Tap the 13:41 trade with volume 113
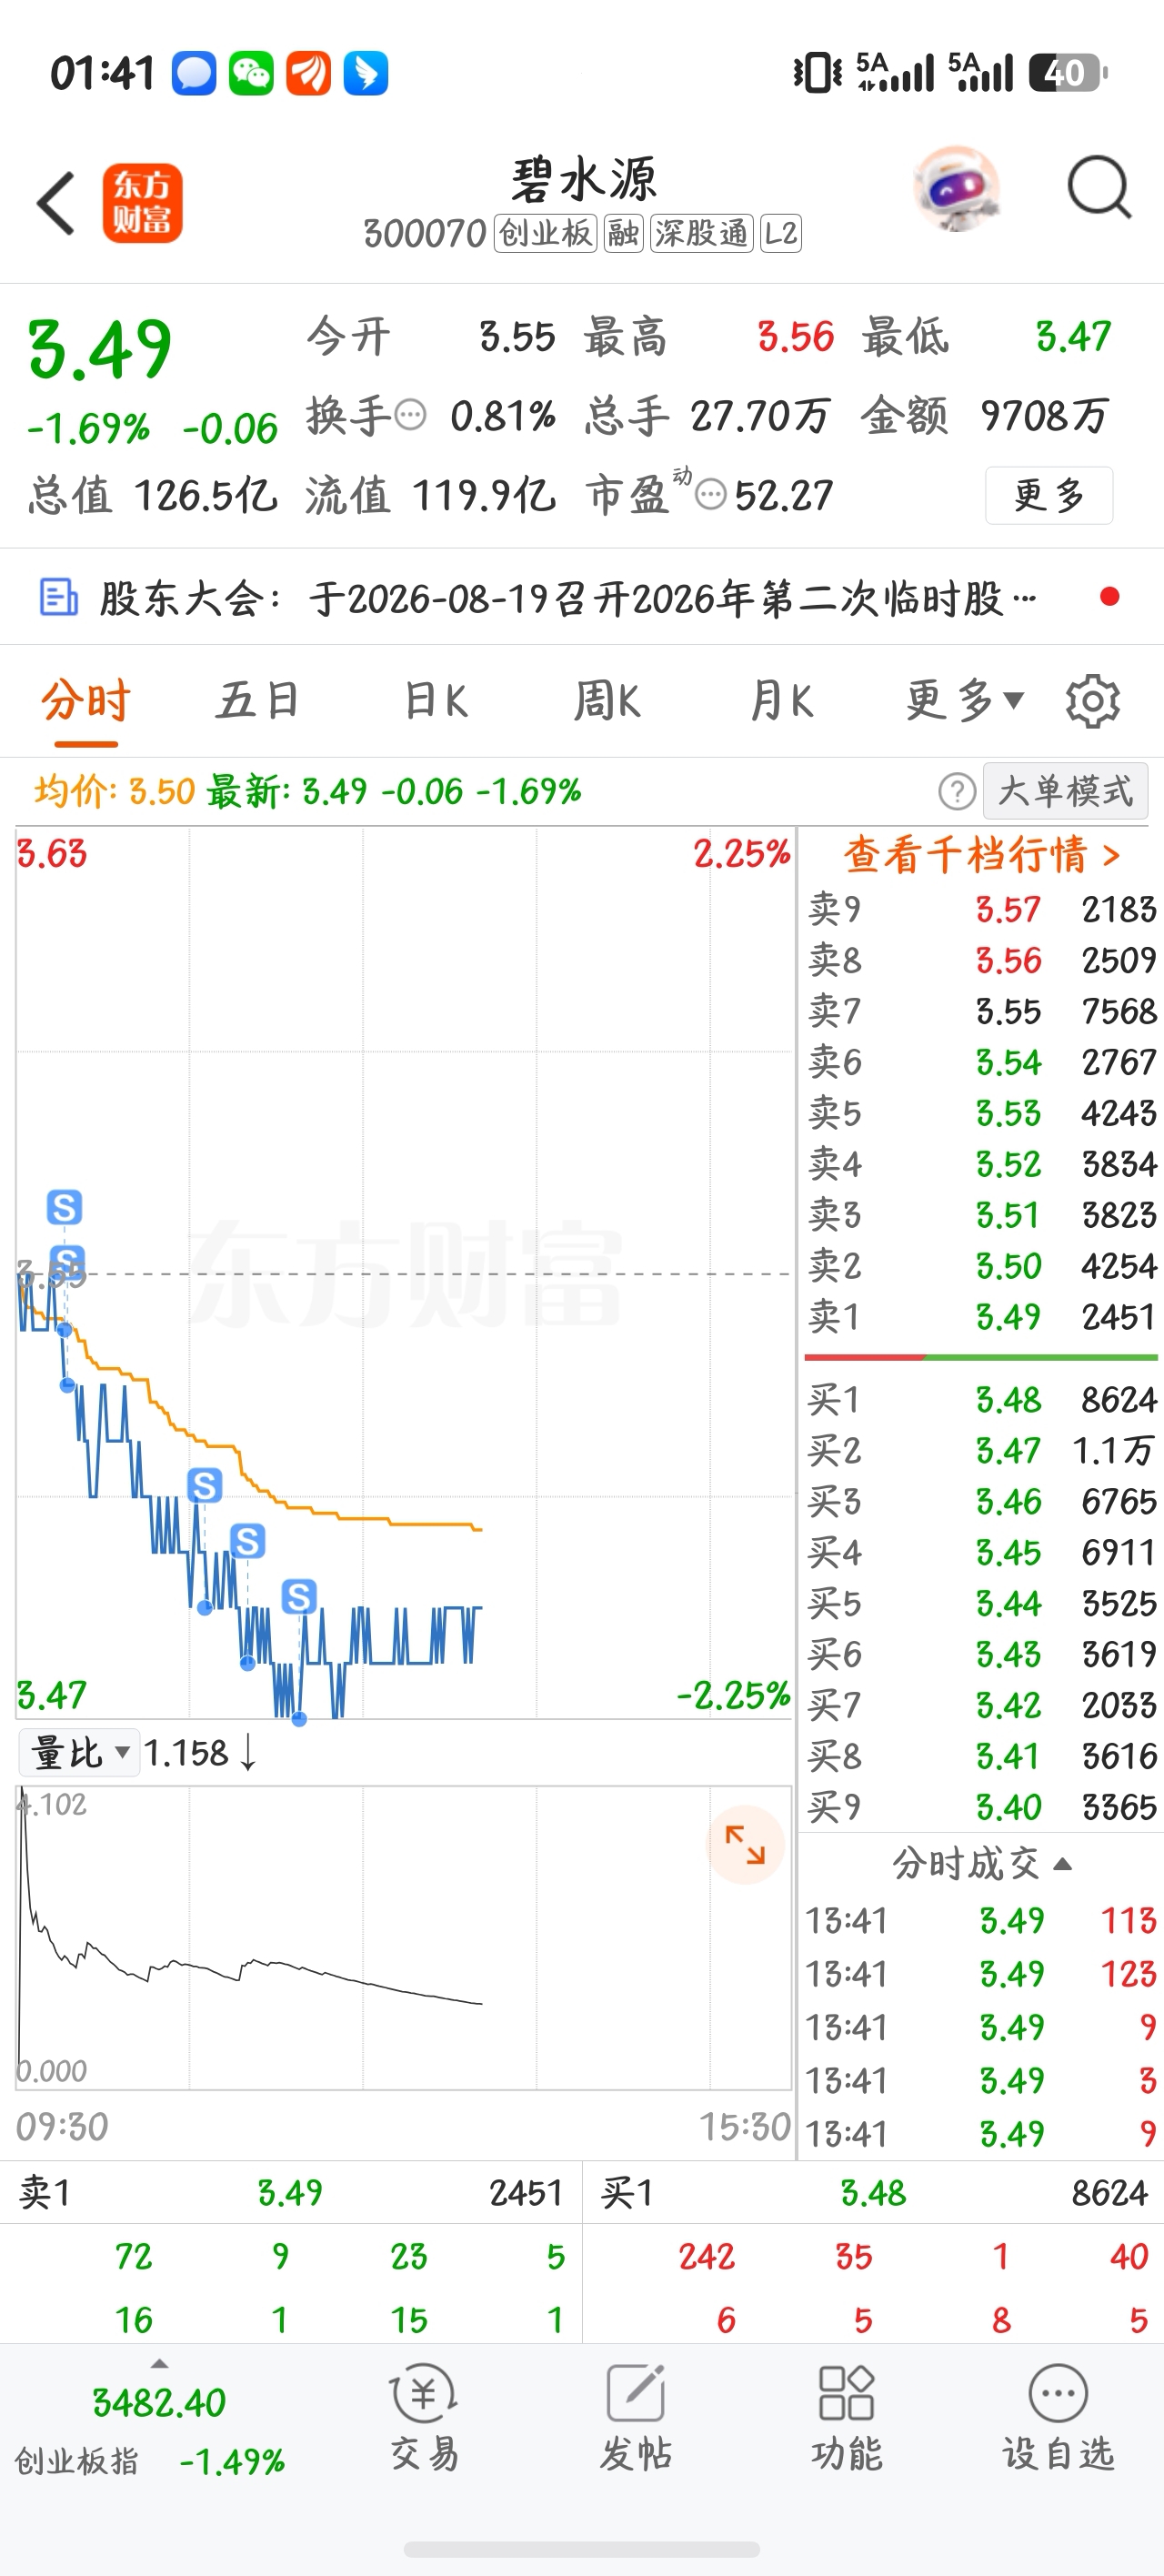Screen dimensions: 1164x2576 (x=981, y=1920)
